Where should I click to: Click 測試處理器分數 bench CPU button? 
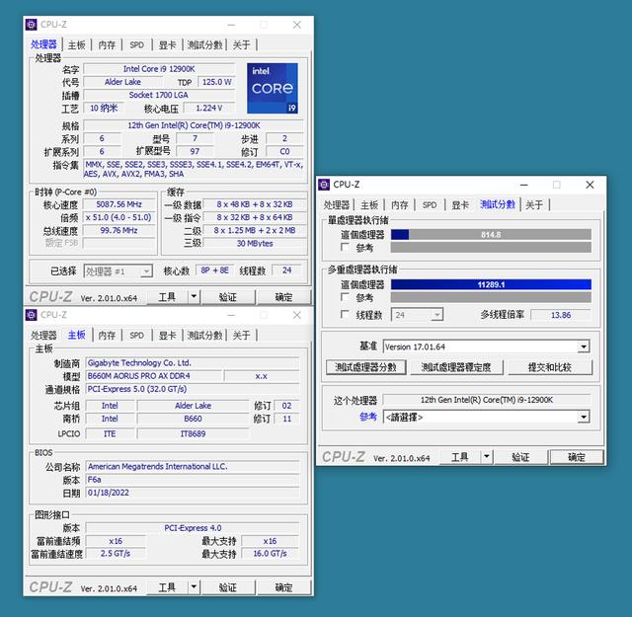365,367
